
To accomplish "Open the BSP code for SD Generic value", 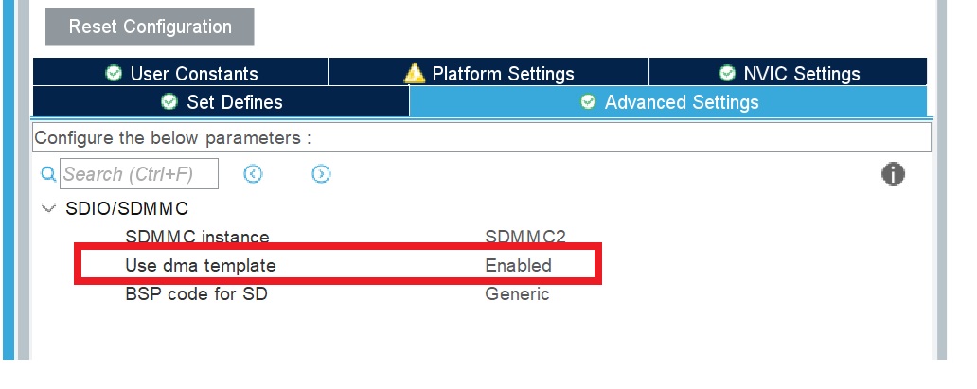I will (517, 293).
